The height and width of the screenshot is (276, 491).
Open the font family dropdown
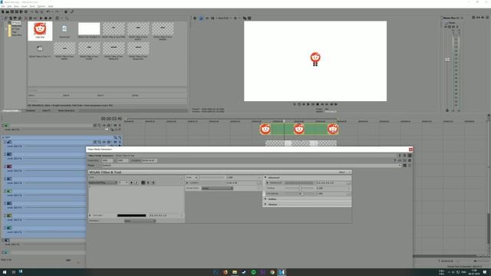click(x=103, y=182)
